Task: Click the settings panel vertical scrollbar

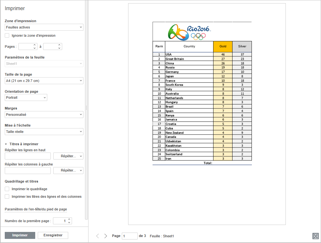Action: [x=86, y=108]
